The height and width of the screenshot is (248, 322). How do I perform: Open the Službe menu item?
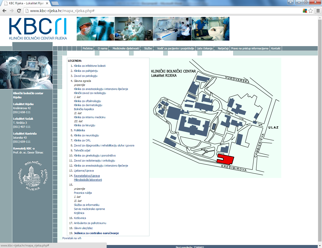[x=148, y=48]
